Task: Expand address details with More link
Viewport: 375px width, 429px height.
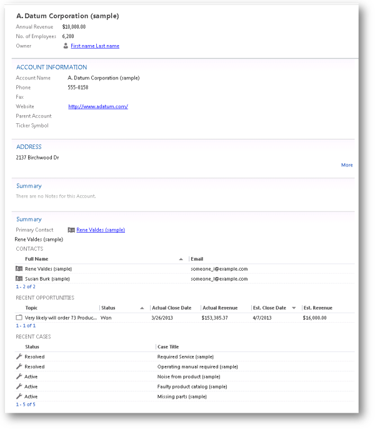Action: [x=346, y=165]
